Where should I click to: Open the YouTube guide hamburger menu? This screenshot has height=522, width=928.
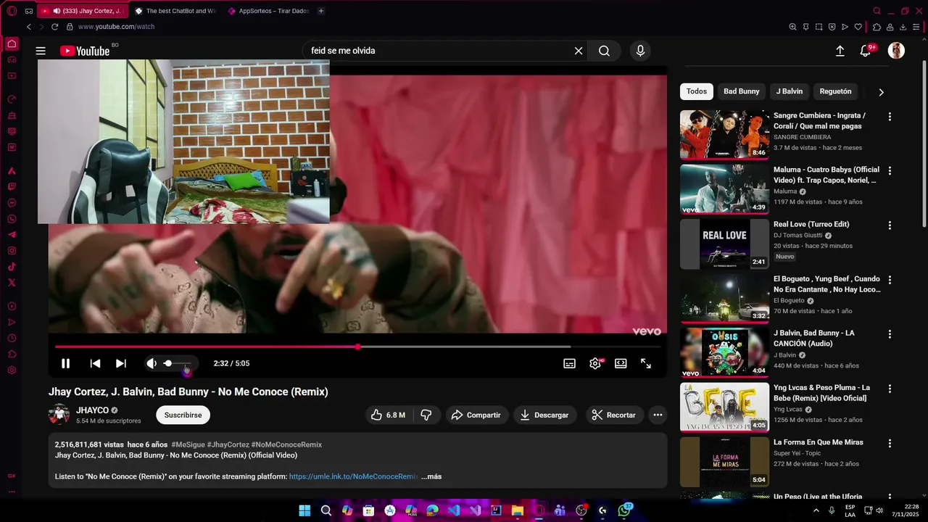41,51
